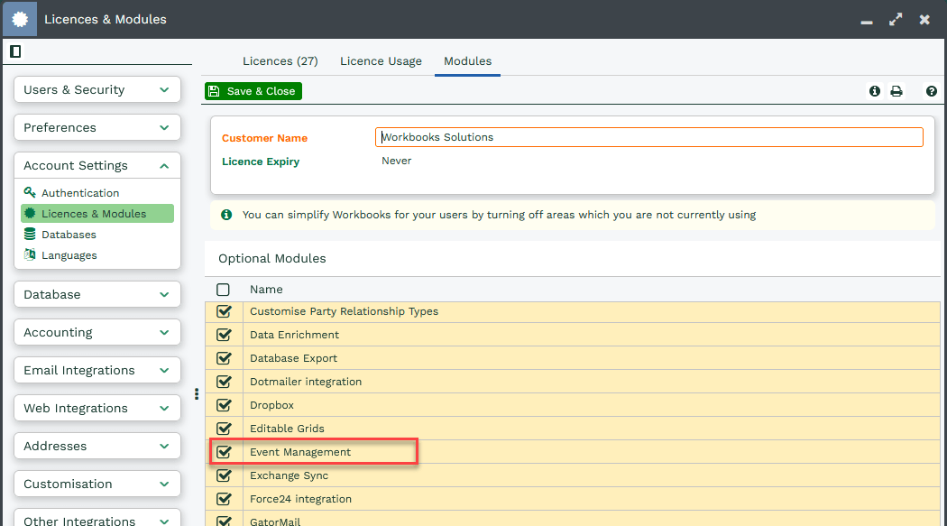The width and height of the screenshot is (947, 526).
Task: Click the Licences & Modules sidebar gear icon
Action: pos(30,213)
